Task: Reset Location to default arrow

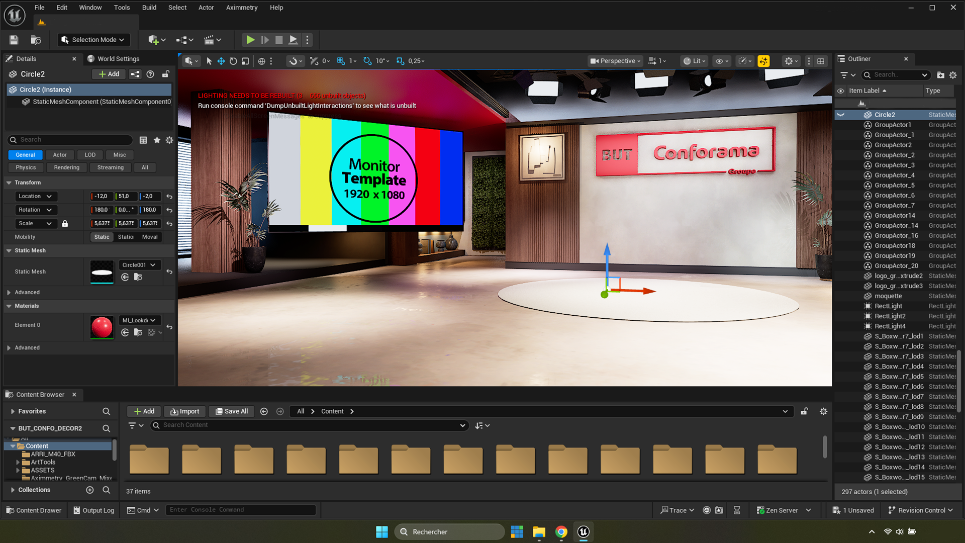Action: 169,197
